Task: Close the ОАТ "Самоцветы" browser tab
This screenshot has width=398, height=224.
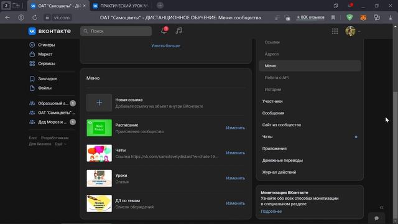Action: point(85,6)
